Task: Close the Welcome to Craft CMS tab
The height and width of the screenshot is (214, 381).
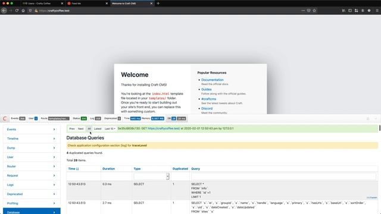Action: (x=151, y=4)
